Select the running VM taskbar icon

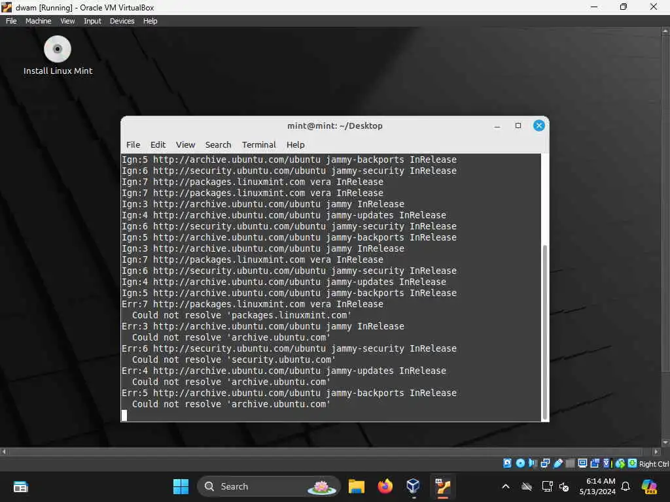(x=443, y=486)
